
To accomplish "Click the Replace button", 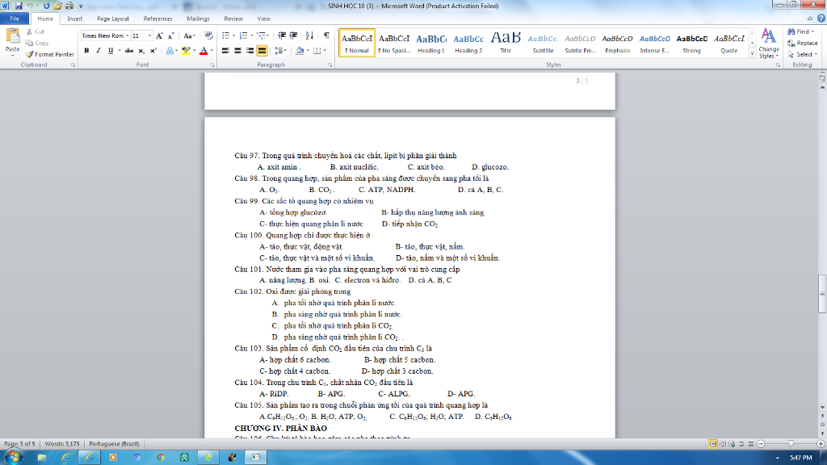I will coord(802,44).
